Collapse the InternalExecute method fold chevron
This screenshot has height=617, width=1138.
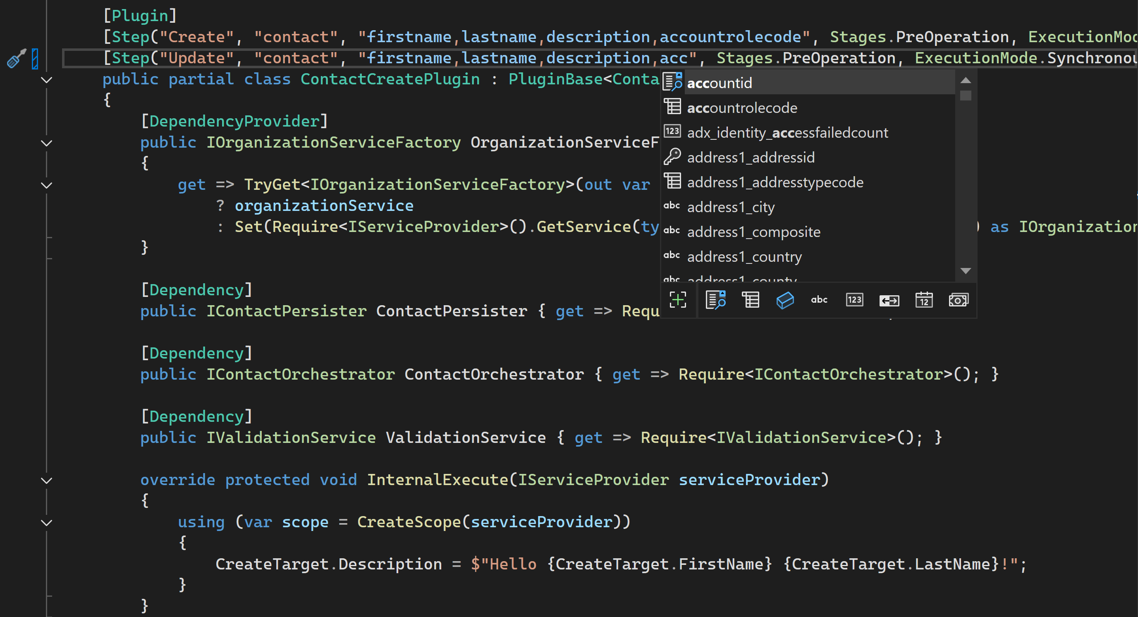click(46, 480)
